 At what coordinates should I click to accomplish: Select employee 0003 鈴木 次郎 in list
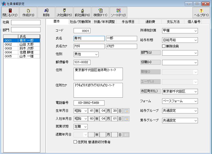point(22,48)
